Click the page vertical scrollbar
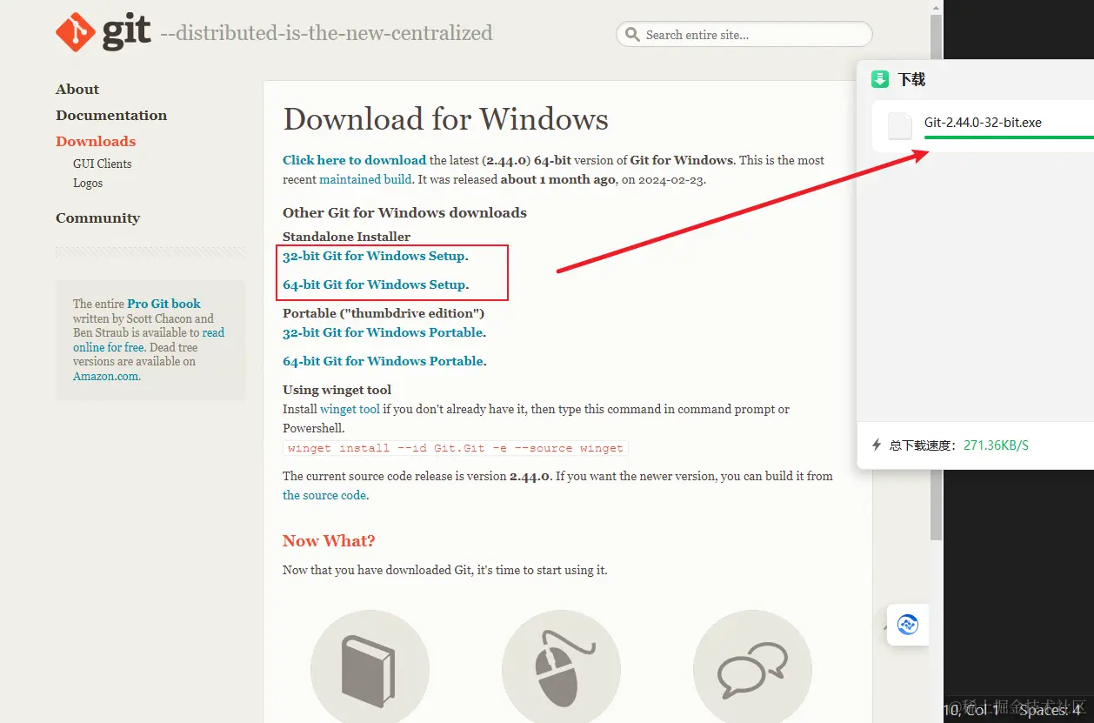This screenshot has height=723, width=1094. [x=936, y=278]
